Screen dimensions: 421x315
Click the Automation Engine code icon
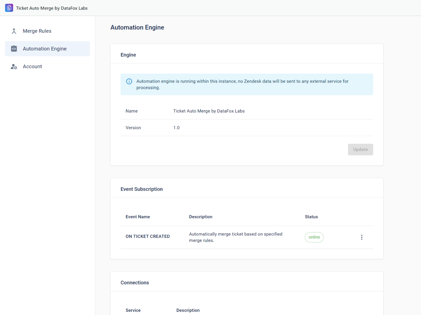click(14, 49)
